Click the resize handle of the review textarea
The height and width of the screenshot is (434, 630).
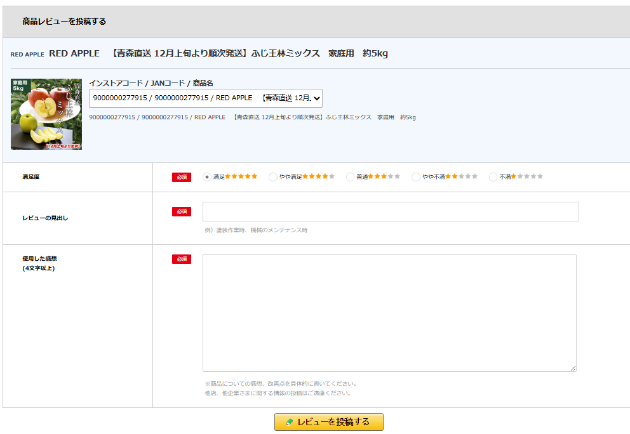coord(573,368)
